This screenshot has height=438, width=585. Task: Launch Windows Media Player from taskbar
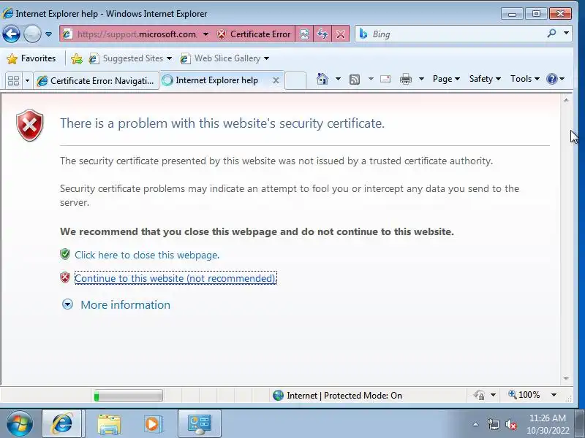click(153, 424)
